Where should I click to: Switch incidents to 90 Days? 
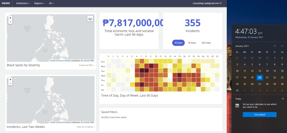click(x=192, y=43)
